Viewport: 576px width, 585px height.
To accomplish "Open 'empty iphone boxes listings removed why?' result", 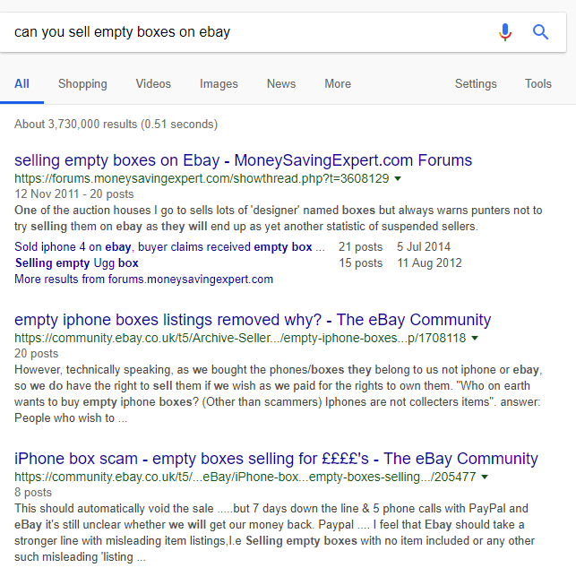I will (x=253, y=320).
